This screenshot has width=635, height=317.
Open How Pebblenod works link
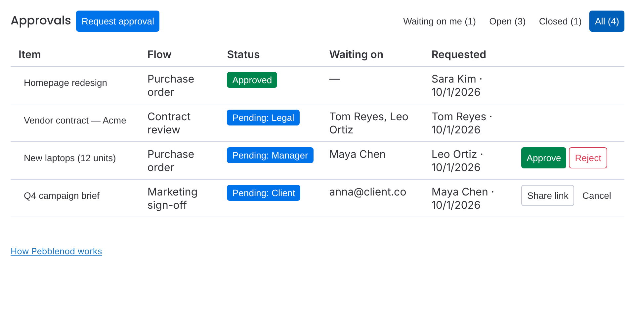pos(56,251)
